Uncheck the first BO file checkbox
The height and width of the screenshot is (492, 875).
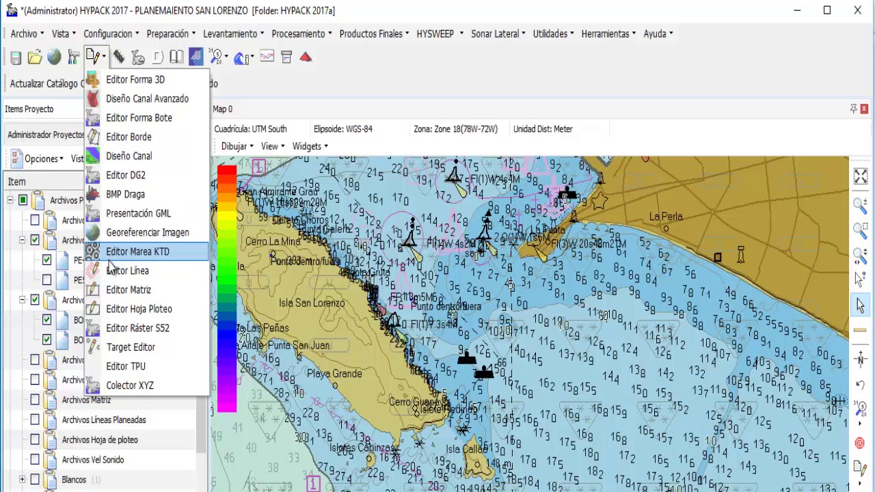[x=46, y=319]
